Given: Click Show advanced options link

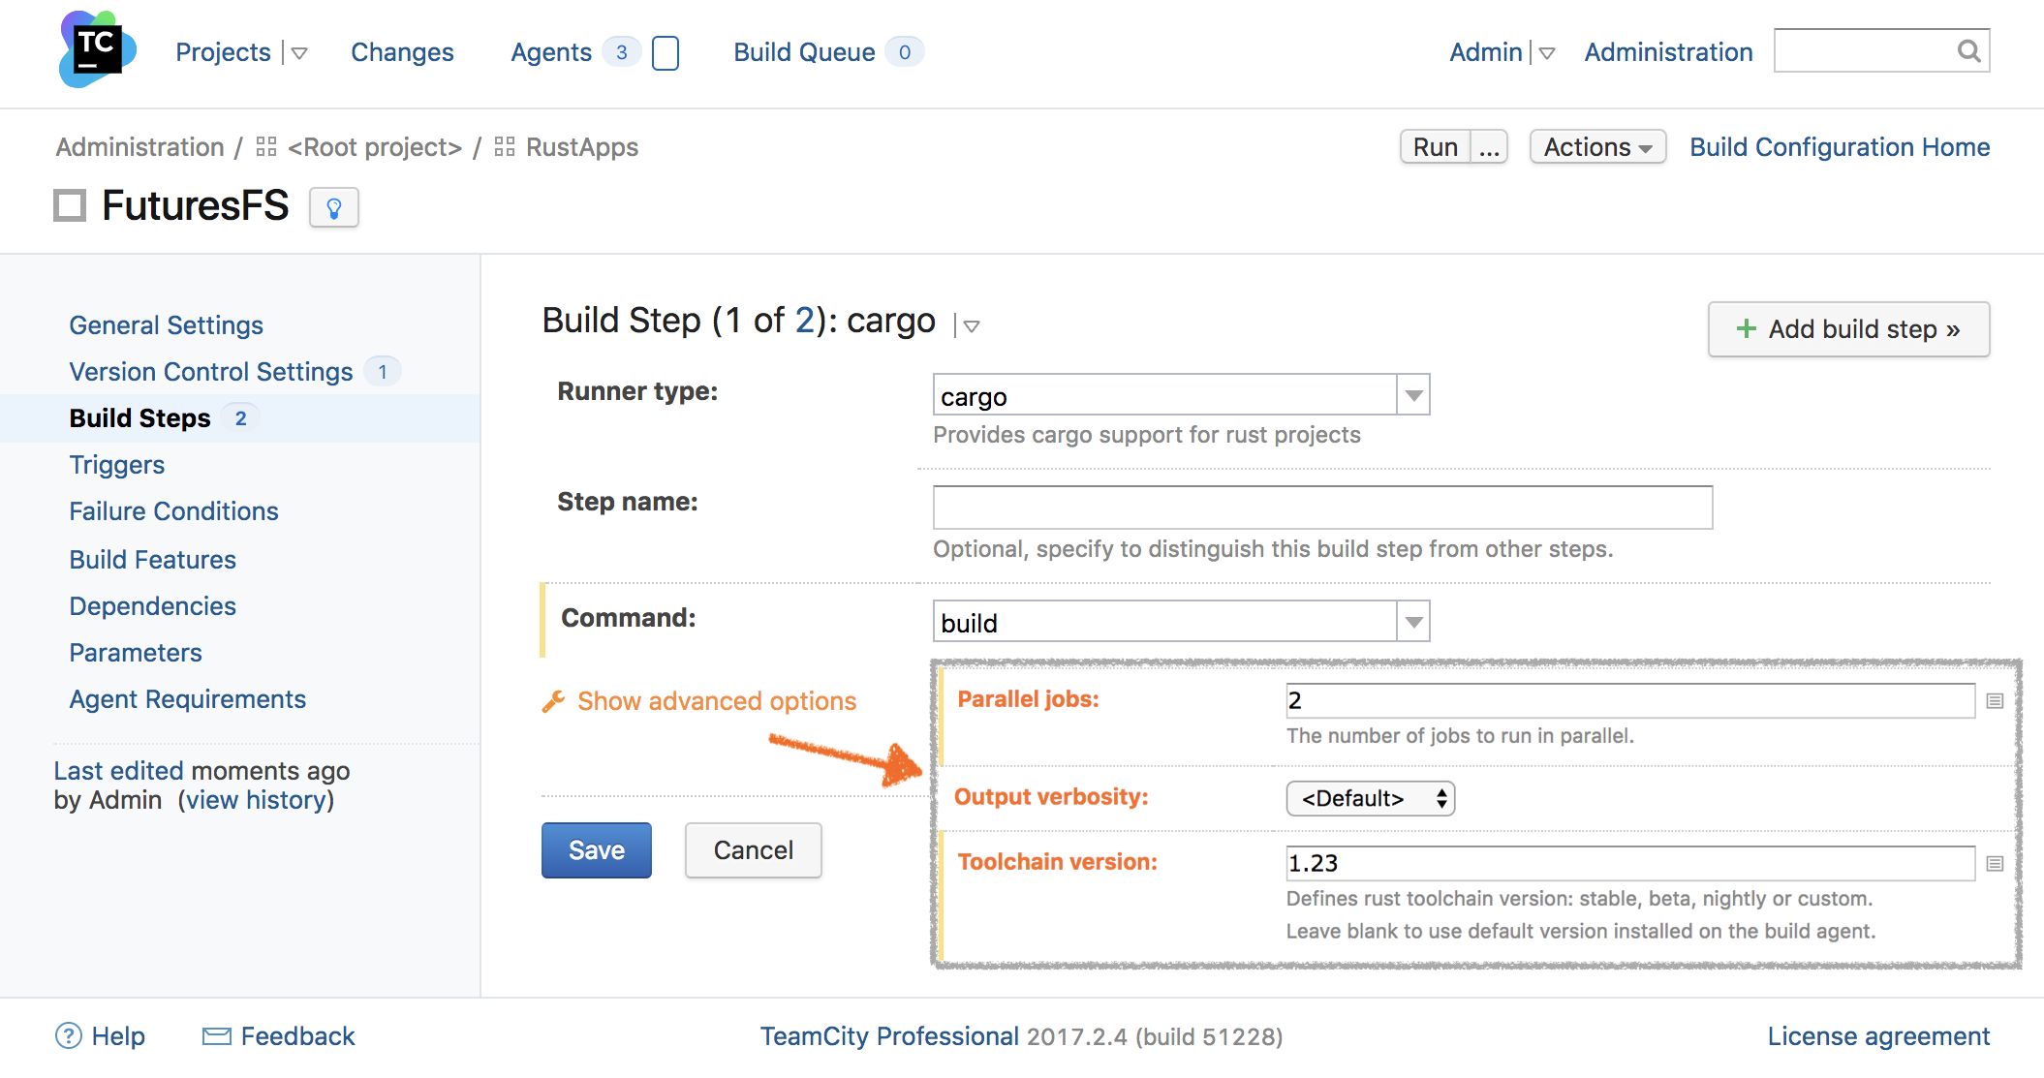Looking at the screenshot, I should (717, 701).
